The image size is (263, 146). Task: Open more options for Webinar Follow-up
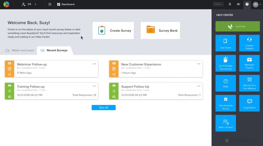click(x=94, y=64)
